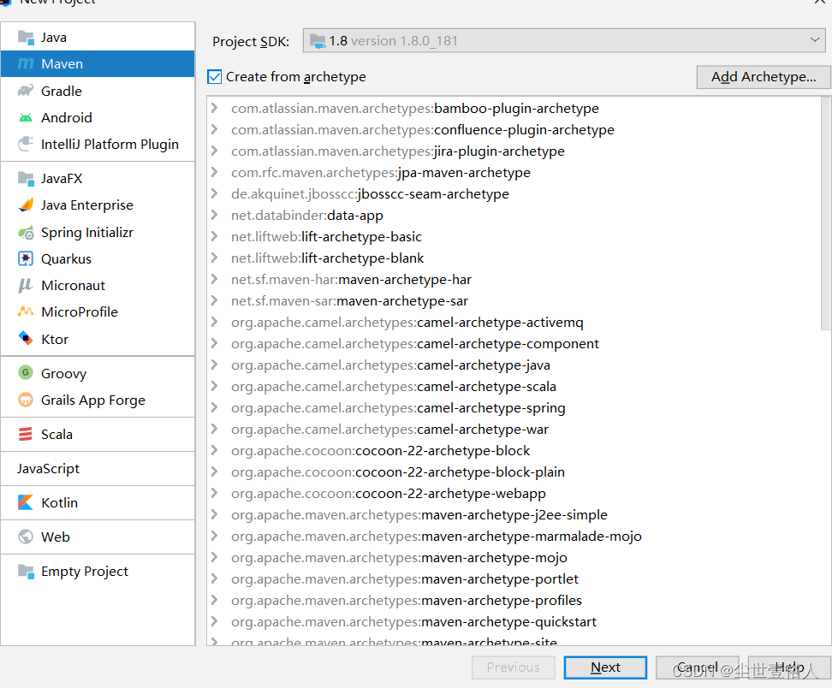Select camel-archetype-war entry
This screenshot has width=832, height=688.
pyautogui.click(x=390, y=429)
